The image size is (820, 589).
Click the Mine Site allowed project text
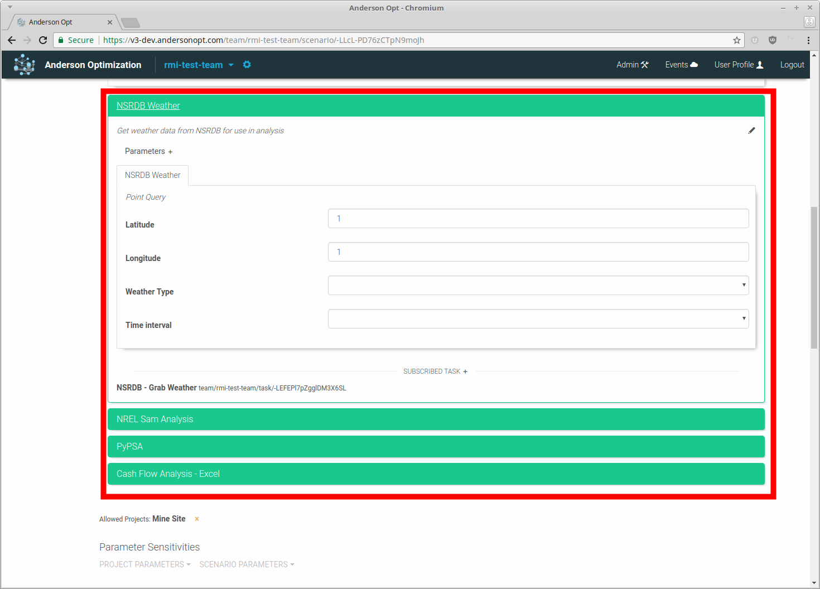coord(168,519)
